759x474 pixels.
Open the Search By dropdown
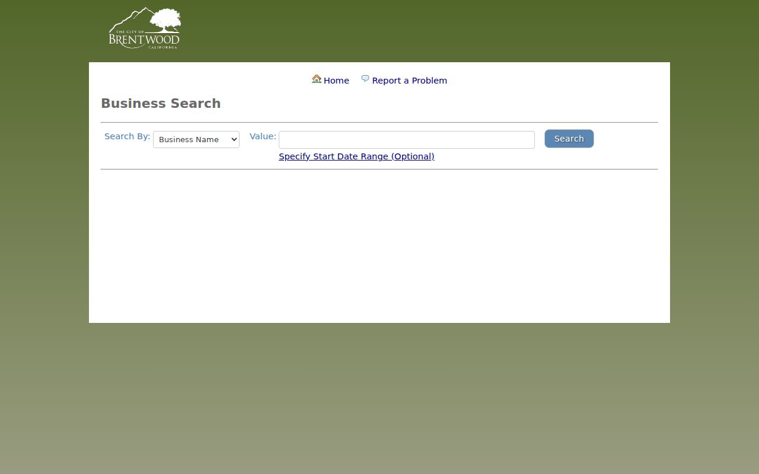196,139
